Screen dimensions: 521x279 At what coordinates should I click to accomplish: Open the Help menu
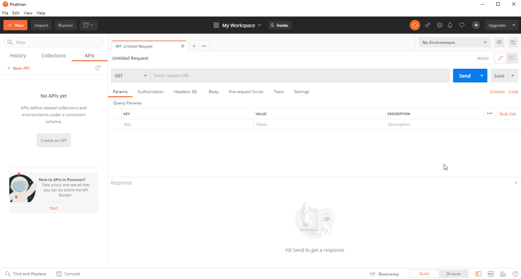[x=41, y=13]
